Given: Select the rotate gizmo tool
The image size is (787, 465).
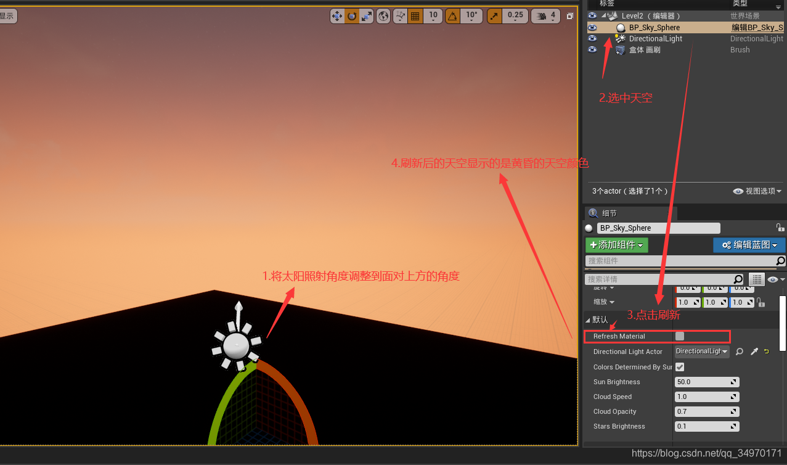Looking at the screenshot, I should [x=352, y=16].
